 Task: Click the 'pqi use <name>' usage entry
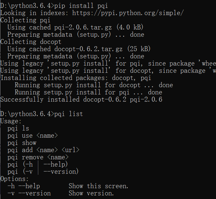(33, 136)
